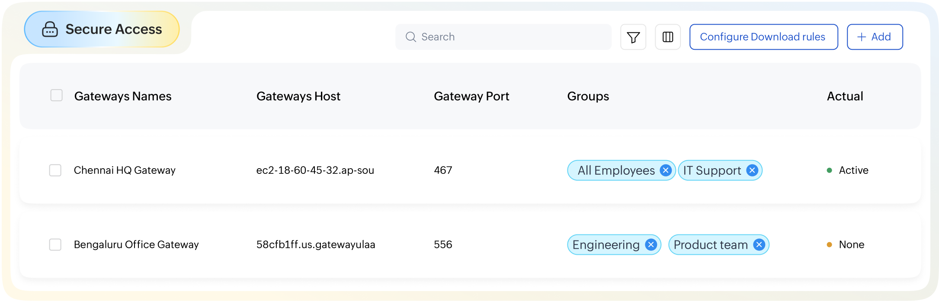Select the Secure Access tab
This screenshot has height=301, width=939.
[x=102, y=29]
